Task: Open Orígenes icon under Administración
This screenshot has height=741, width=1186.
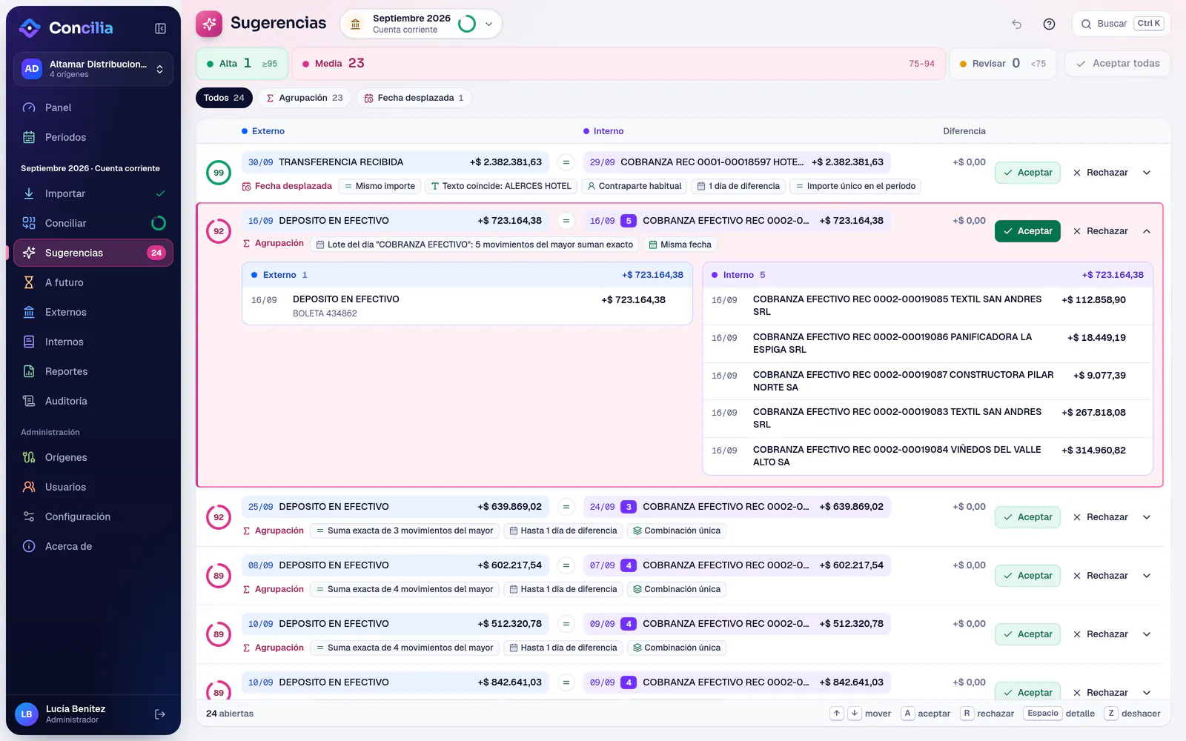Action: [x=29, y=457]
